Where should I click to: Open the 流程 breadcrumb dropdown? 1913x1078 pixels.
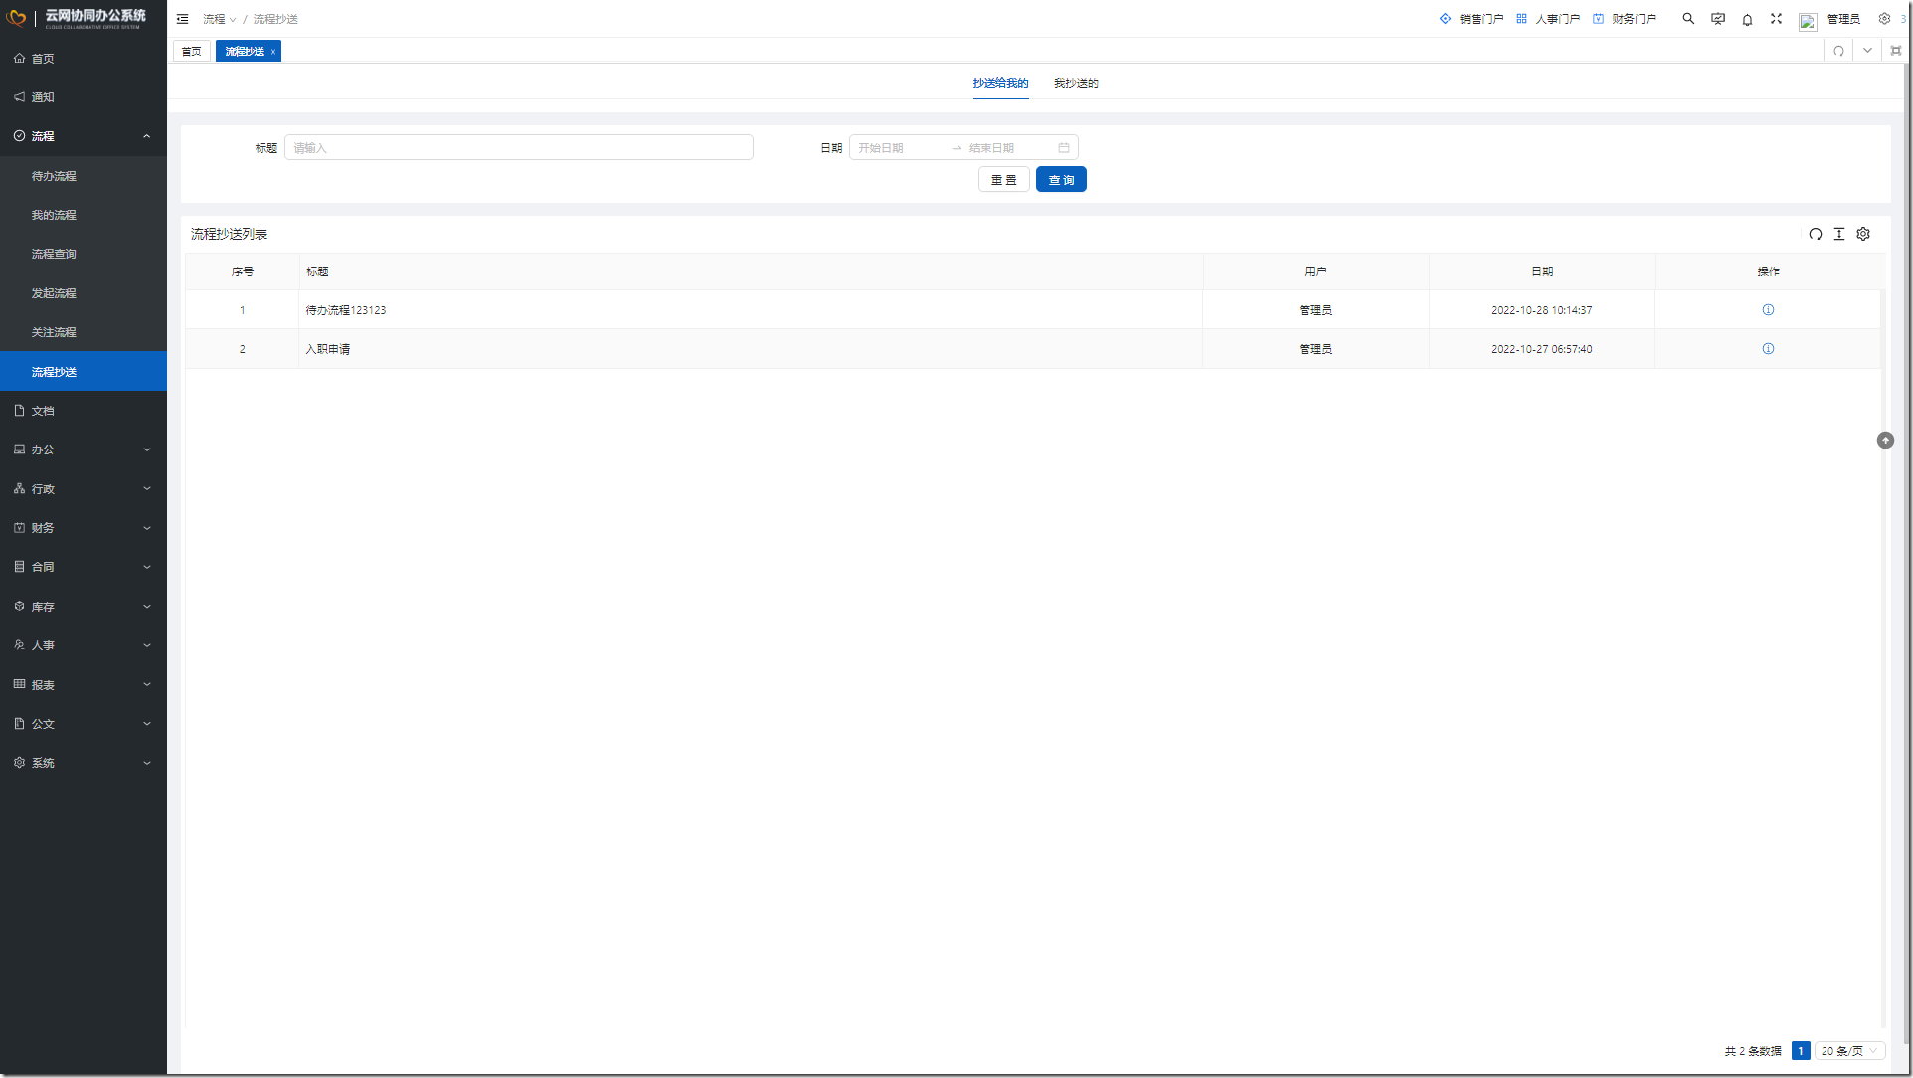click(219, 19)
